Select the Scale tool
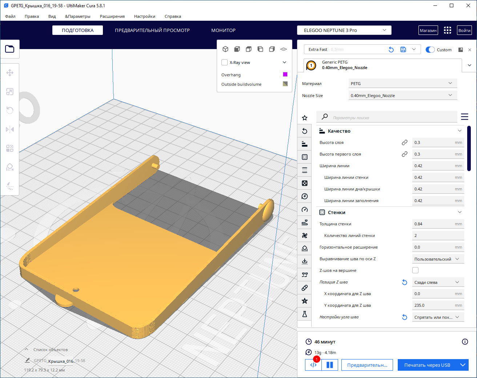This screenshot has width=477, height=378. pos(10,92)
